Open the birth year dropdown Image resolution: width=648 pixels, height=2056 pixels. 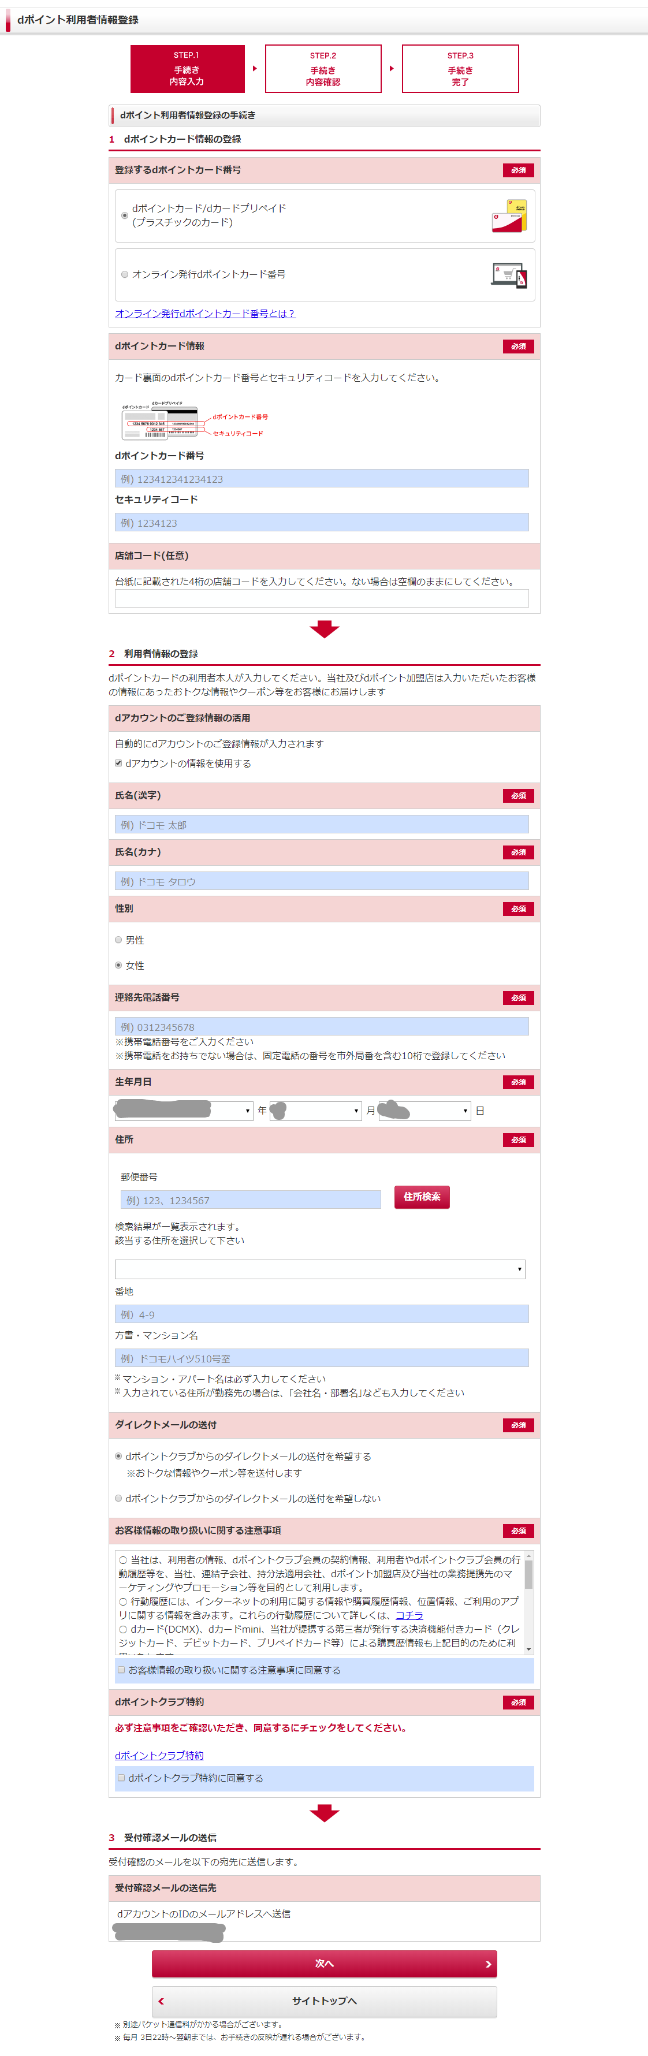point(184,1110)
